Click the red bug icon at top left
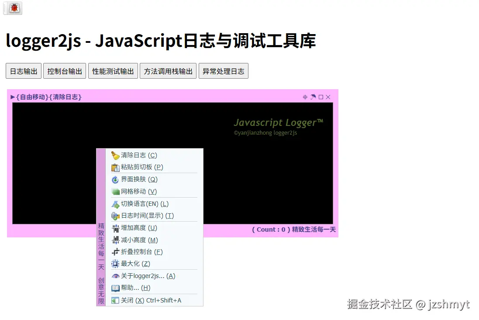 click(x=14, y=8)
